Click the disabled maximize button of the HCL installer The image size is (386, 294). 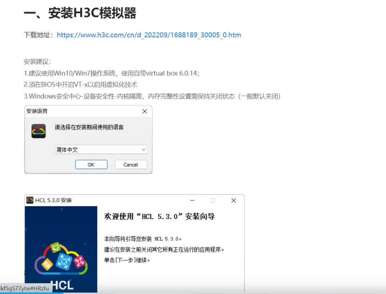pos(213,201)
